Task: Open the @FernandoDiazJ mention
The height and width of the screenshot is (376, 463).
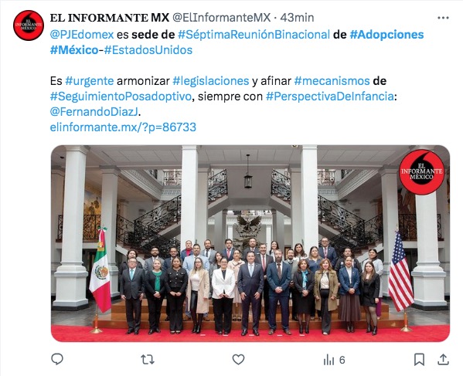Action: click(x=94, y=112)
